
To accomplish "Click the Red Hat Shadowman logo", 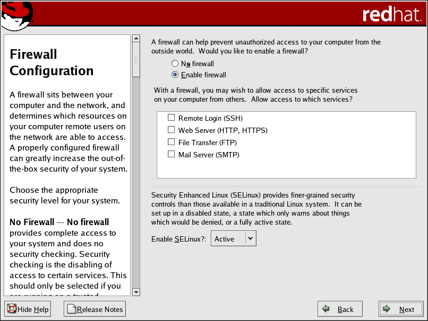I will point(16,15).
